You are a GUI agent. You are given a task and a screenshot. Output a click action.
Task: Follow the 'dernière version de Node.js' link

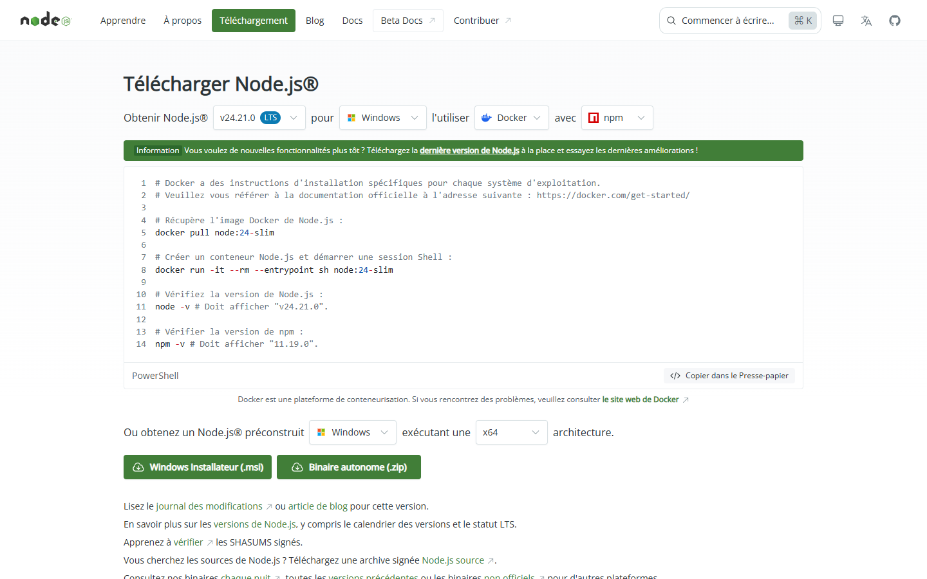click(x=469, y=151)
